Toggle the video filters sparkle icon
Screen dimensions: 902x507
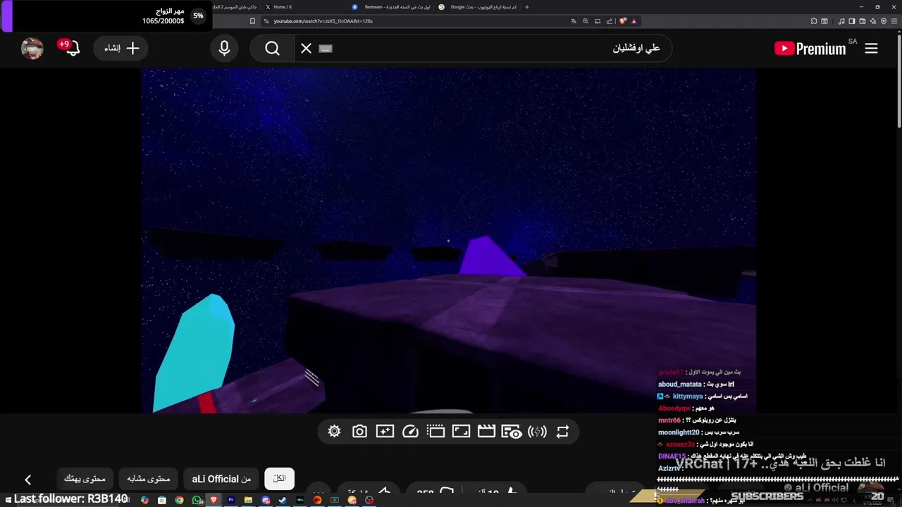tap(385, 432)
